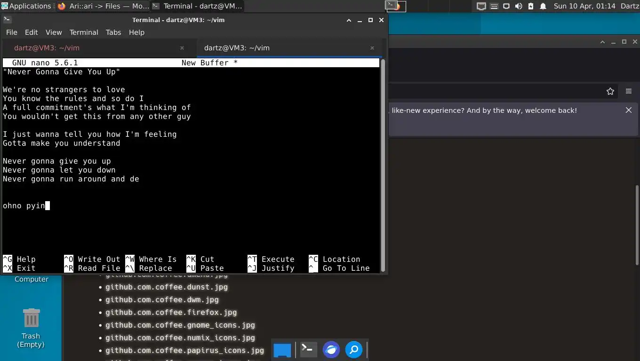Image resolution: width=640 pixels, height=361 pixels.
Task: Bookmark the page with Firefox star icon
Action: [610, 91]
